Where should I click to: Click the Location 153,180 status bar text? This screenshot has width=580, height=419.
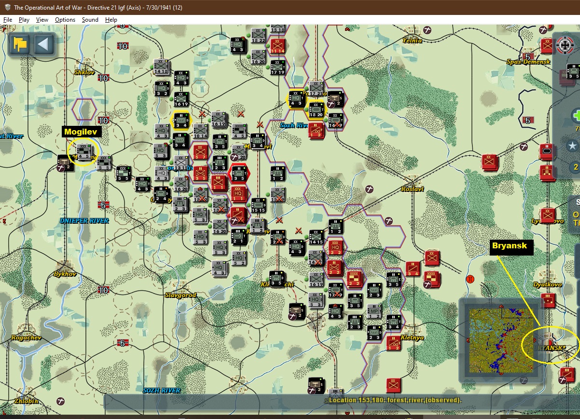395,400
